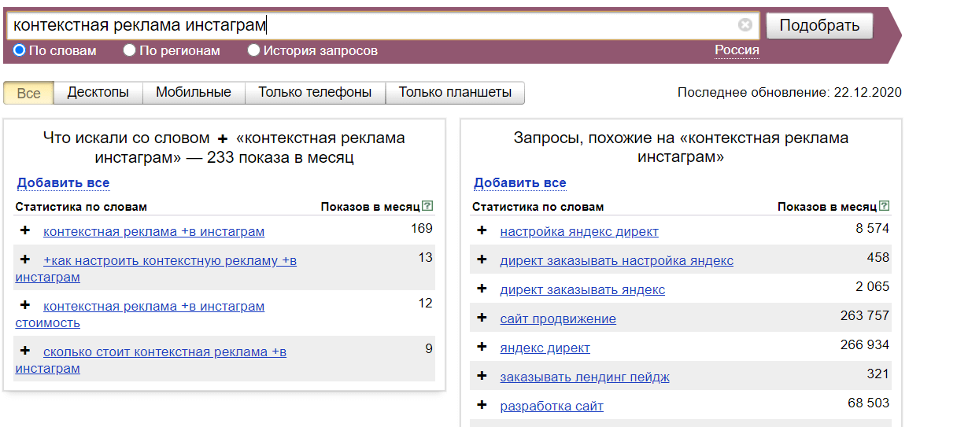This screenshot has width=957, height=427.
Task: Click the value '8 574' impressions
Action: click(x=873, y=228)
